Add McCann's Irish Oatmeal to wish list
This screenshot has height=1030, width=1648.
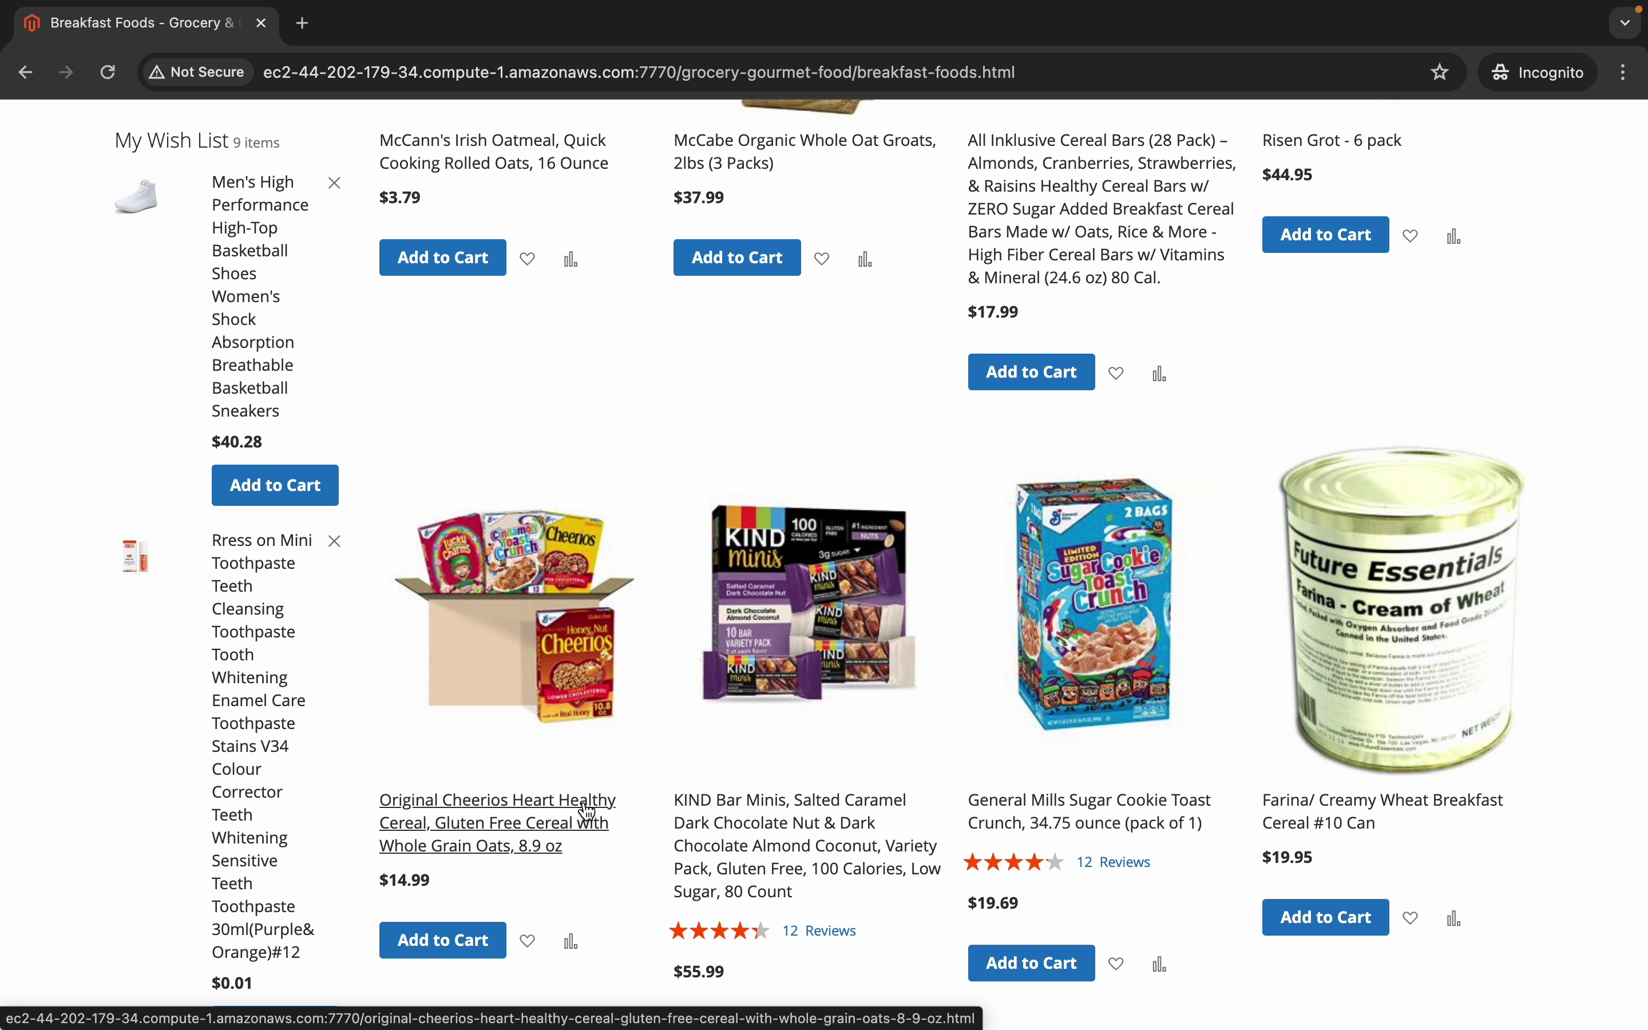click(x=527, y=259)
